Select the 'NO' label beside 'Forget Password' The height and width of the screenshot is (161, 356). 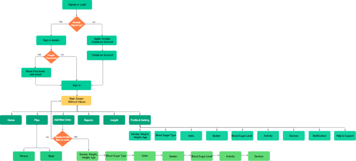(x=62, y=54)
